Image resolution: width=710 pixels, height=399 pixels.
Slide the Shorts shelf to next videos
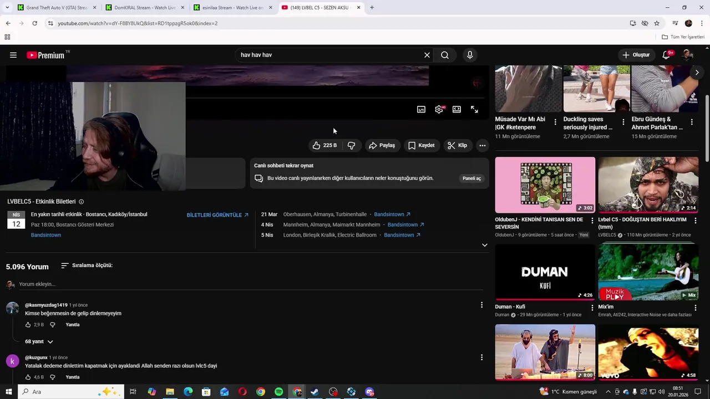point(697,73)
